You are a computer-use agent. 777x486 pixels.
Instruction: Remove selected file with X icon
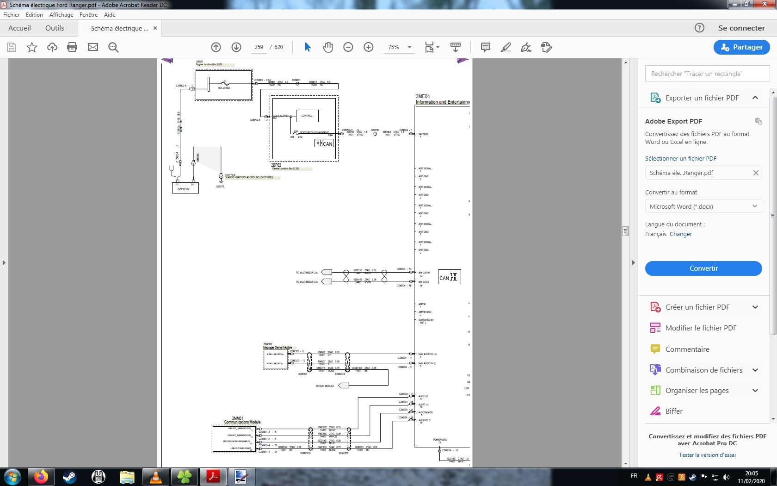coord(756,173)
